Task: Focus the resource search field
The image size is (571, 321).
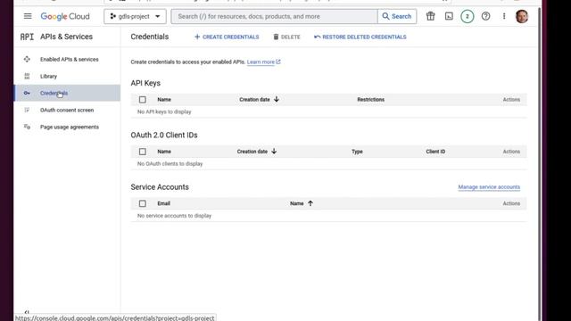Action: coord(274,16)
